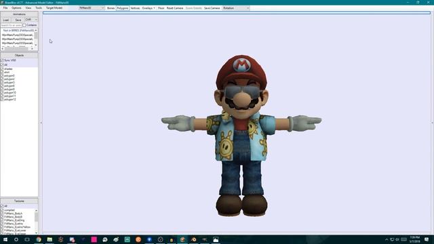Screen dimensions: 434x244
Task: Open the pink square taskbar app
Action: (94, 239)
